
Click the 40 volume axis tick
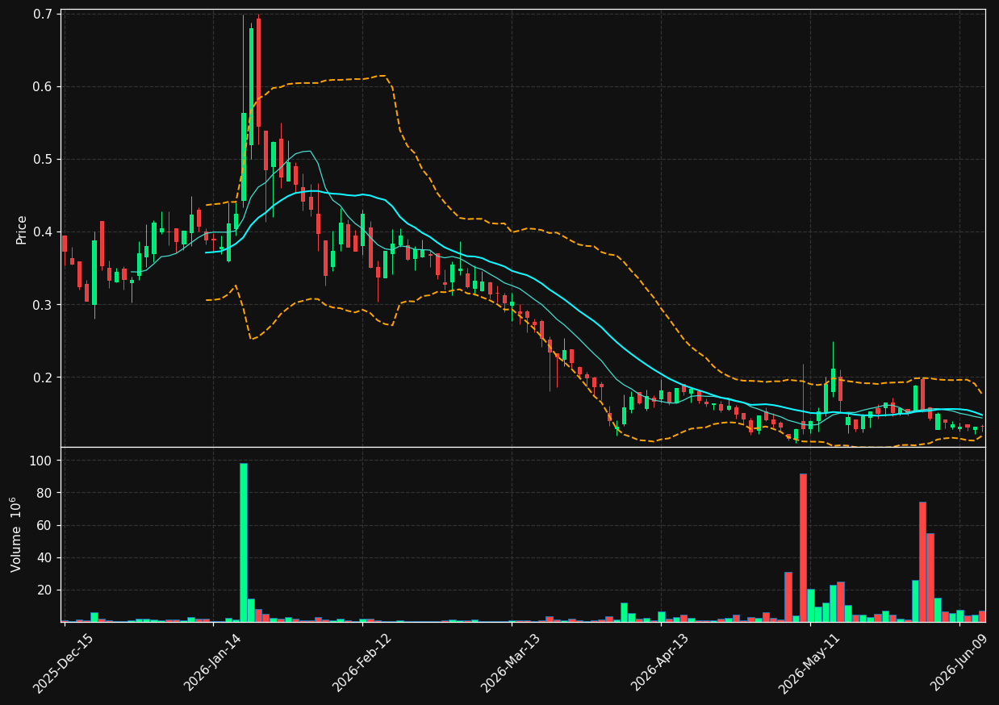click(x=46, y=557)
